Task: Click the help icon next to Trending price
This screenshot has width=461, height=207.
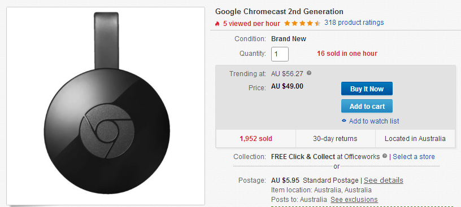Action: tap(308, 73)
